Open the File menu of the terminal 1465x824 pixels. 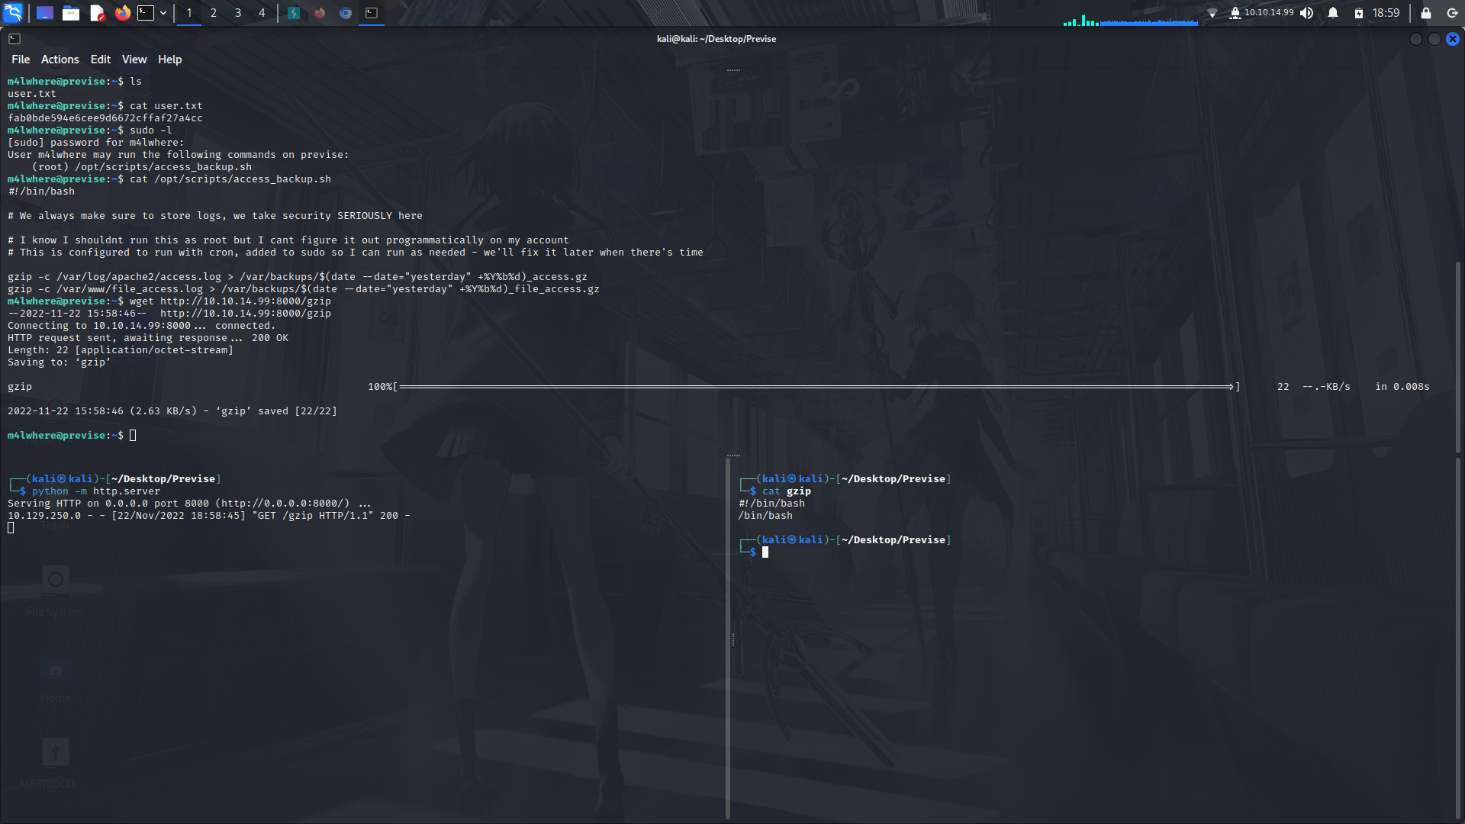[21, 59]
